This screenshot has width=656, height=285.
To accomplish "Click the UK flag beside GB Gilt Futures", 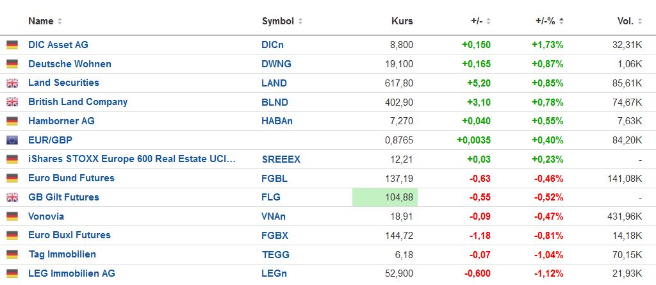I will [x=12, y=197].
